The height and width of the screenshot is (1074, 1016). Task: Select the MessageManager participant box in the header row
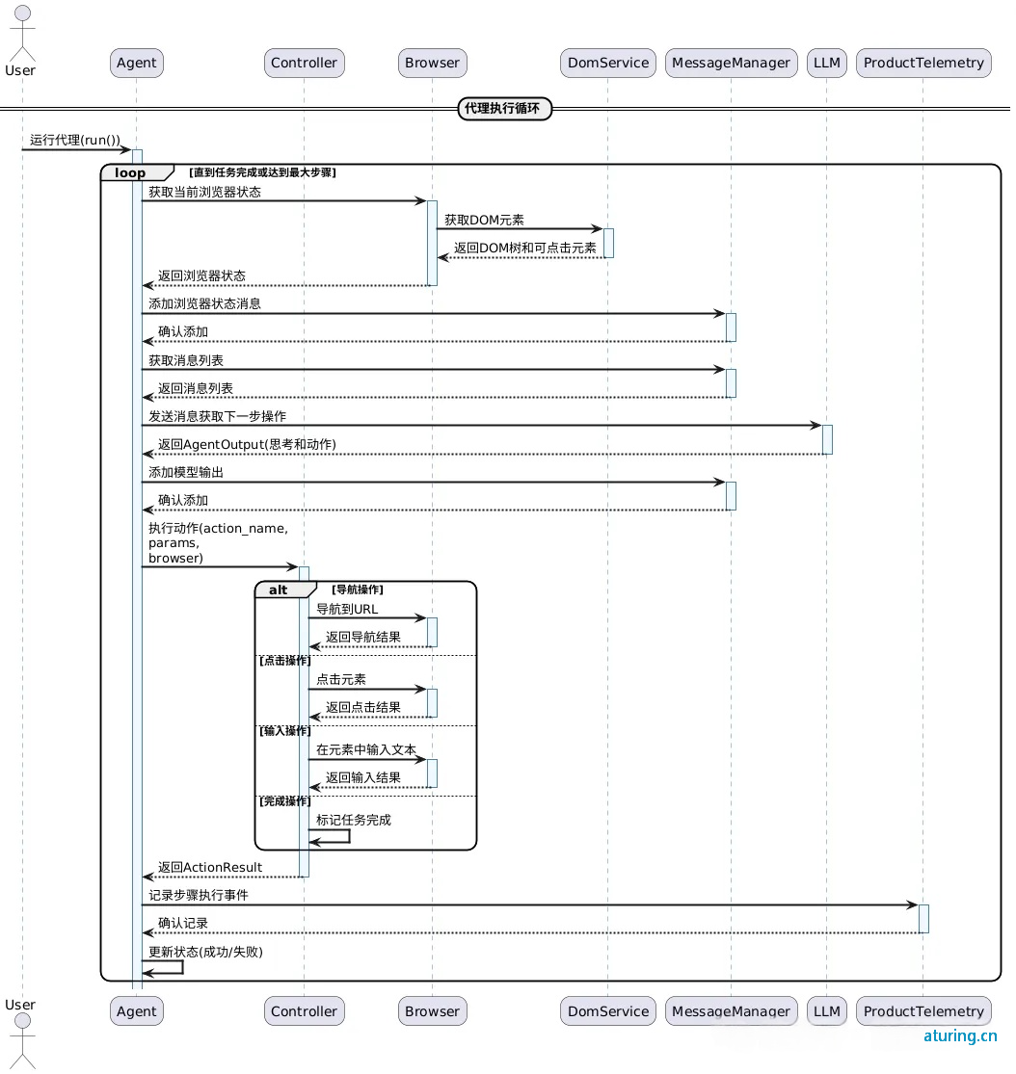[731, 63]
